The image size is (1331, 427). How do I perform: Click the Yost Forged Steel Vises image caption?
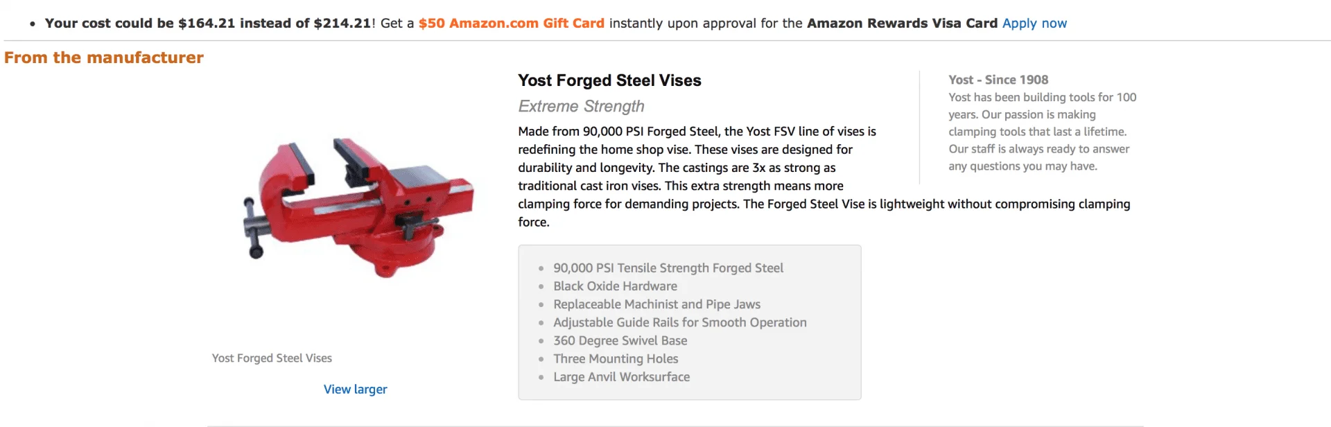272,358
